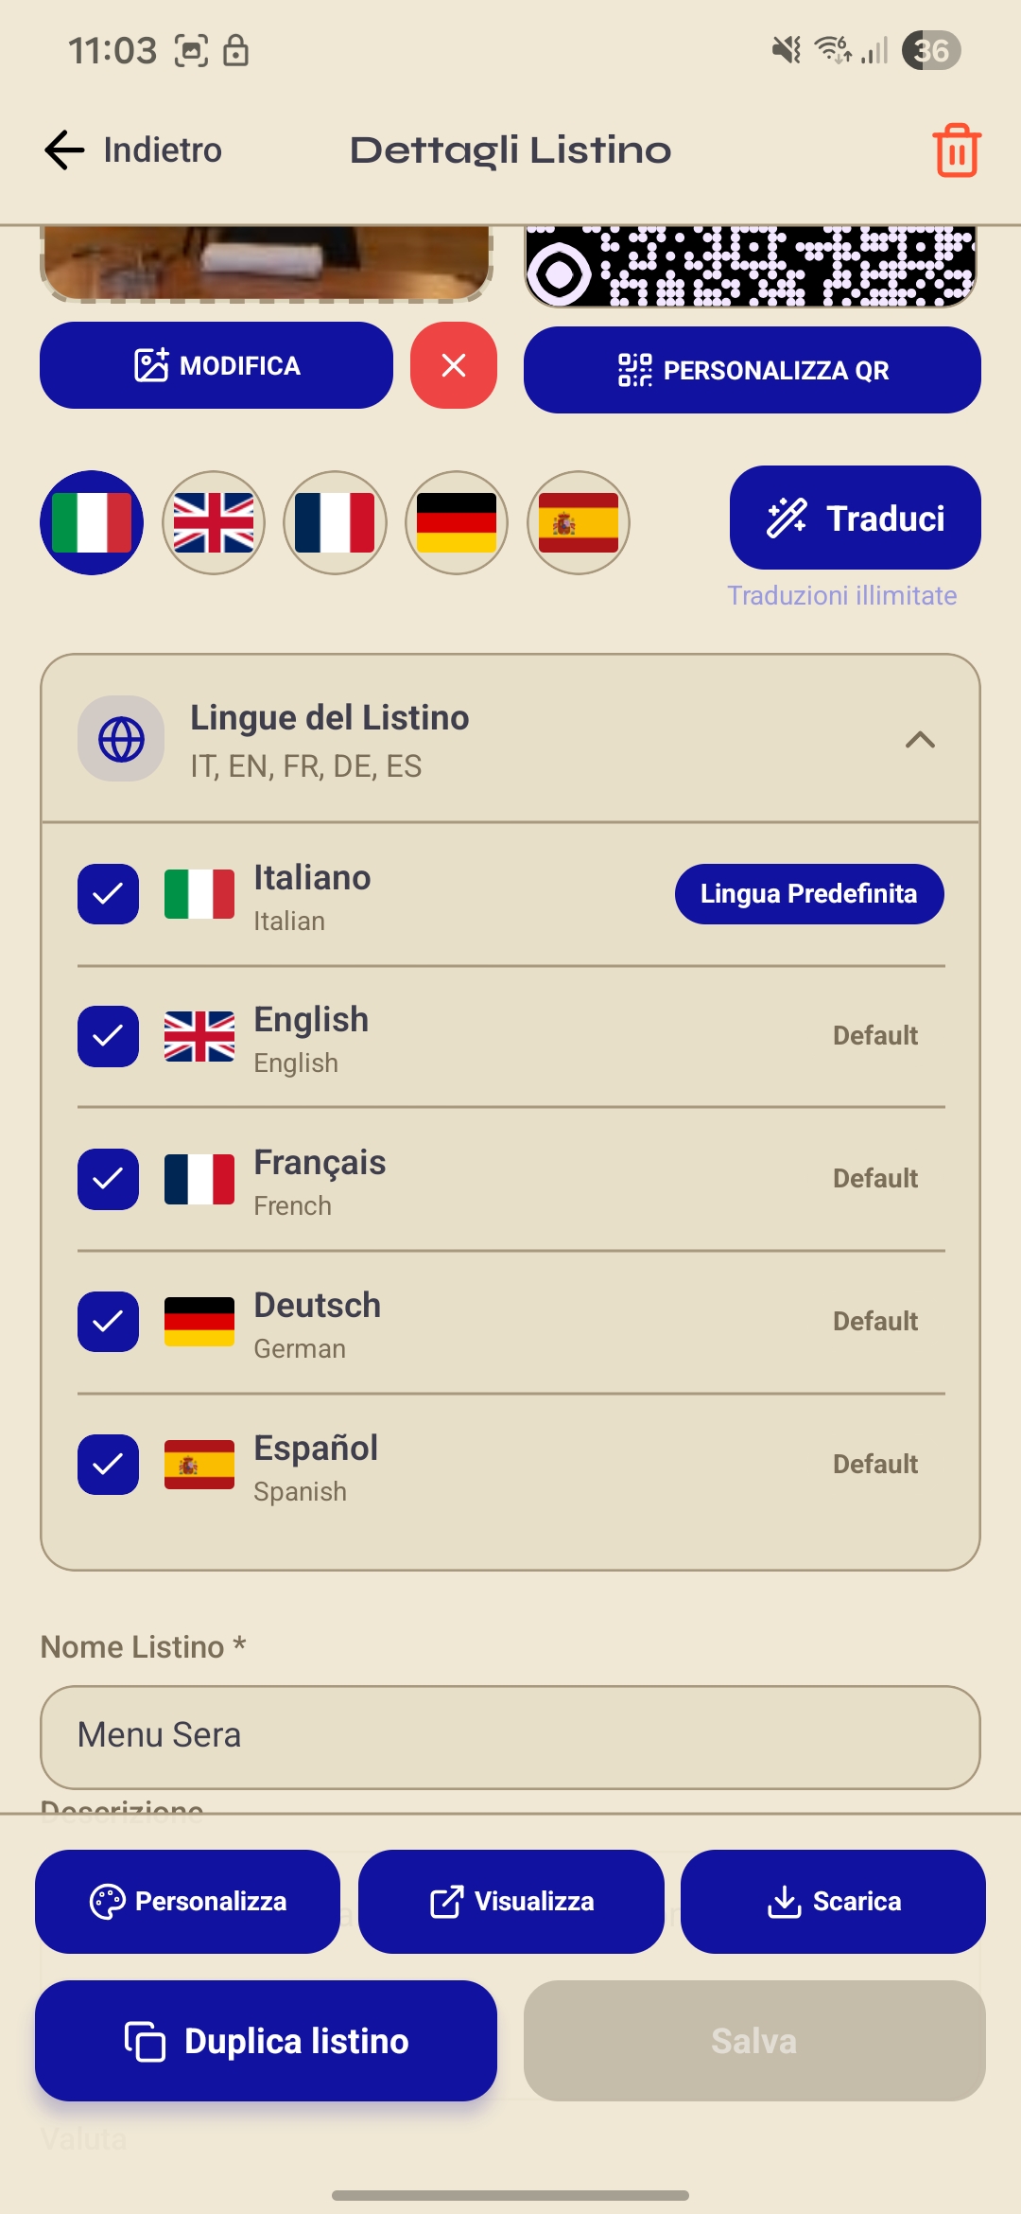Disable the Deutsch language checkbox
This screenshot has height=2214, width=1021.
click(x=107, y=1322)
